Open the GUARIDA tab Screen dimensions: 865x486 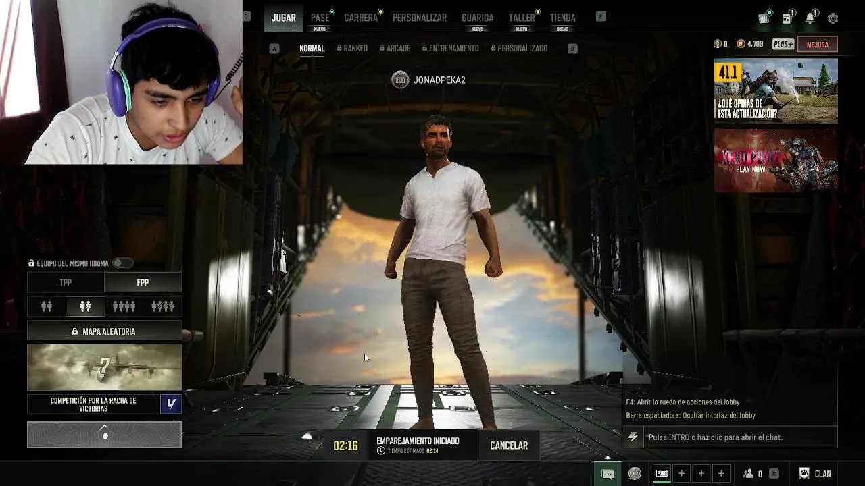(x=477, y=18)
